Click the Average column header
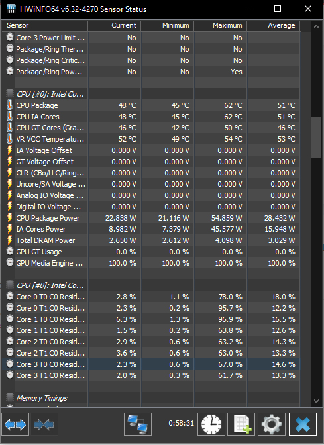 [x=274, y=26]
